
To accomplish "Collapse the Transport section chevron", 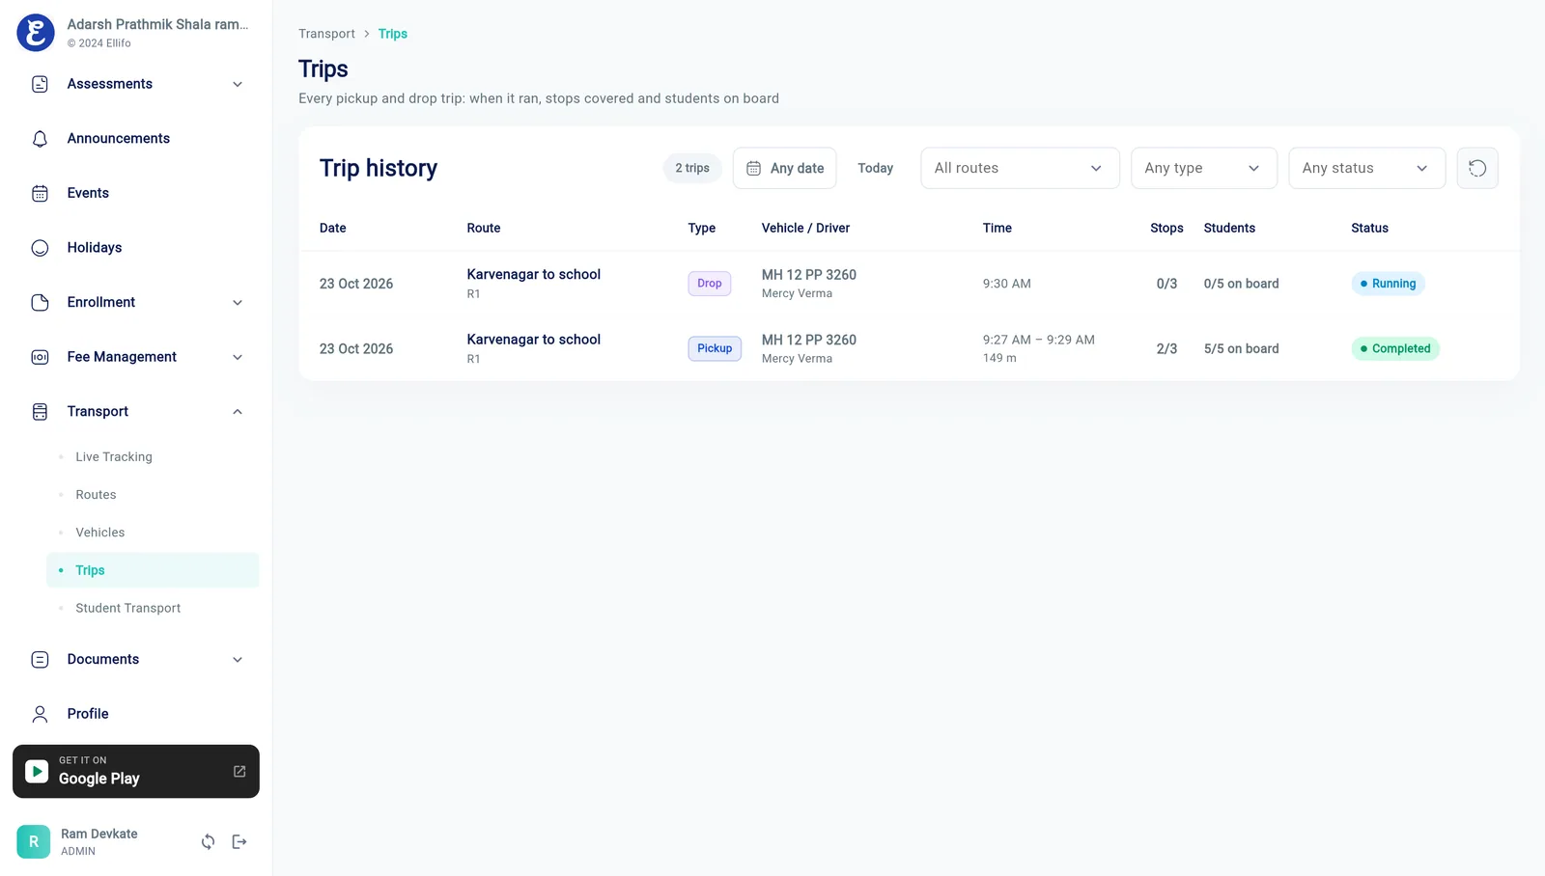I will pyautogui.click(x=238, y=412).
